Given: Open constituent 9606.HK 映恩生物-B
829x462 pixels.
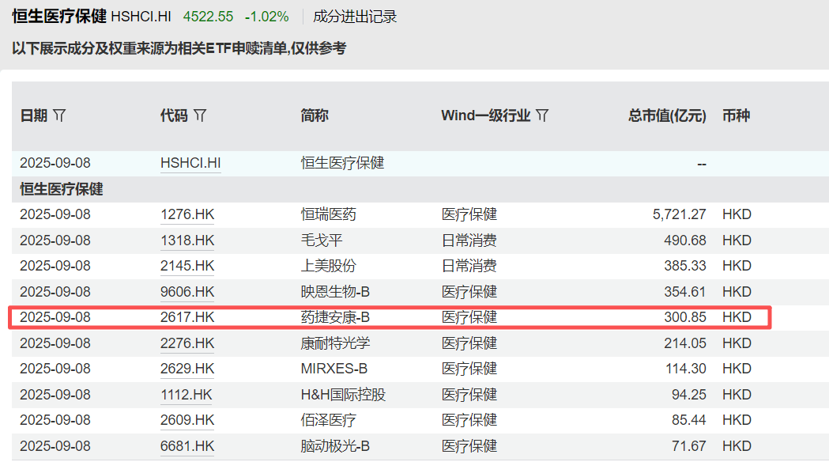Looking at the screenshot, I should click(187, 291).
